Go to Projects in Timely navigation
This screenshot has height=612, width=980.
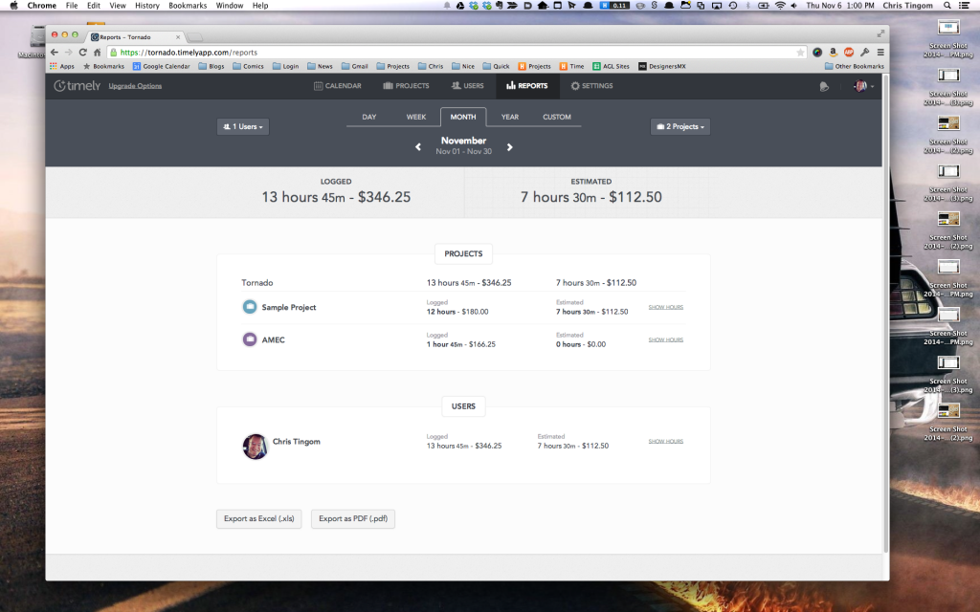click(406, 85)
